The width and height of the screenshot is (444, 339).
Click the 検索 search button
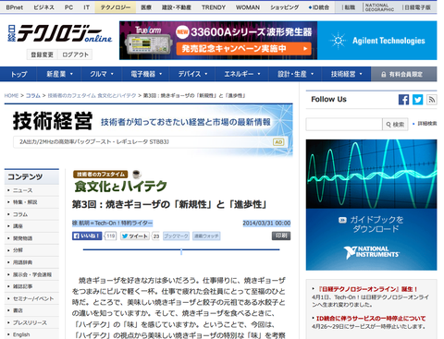(x=395, y=125)
